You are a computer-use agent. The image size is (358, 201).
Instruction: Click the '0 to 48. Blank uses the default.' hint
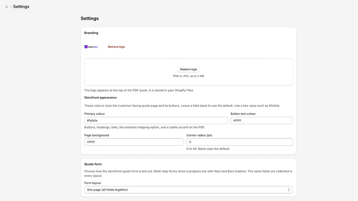point(208,149)
